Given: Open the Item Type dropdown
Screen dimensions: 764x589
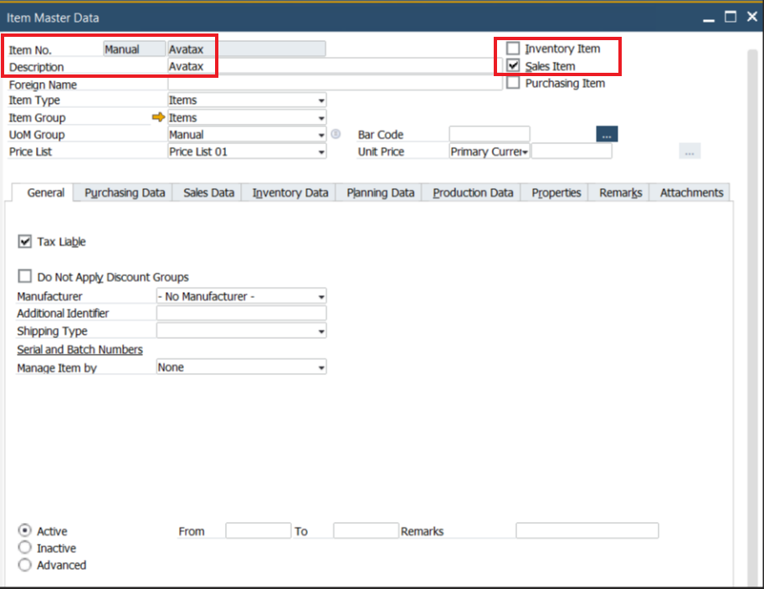Looking at the screenshot, I should 247,100.
